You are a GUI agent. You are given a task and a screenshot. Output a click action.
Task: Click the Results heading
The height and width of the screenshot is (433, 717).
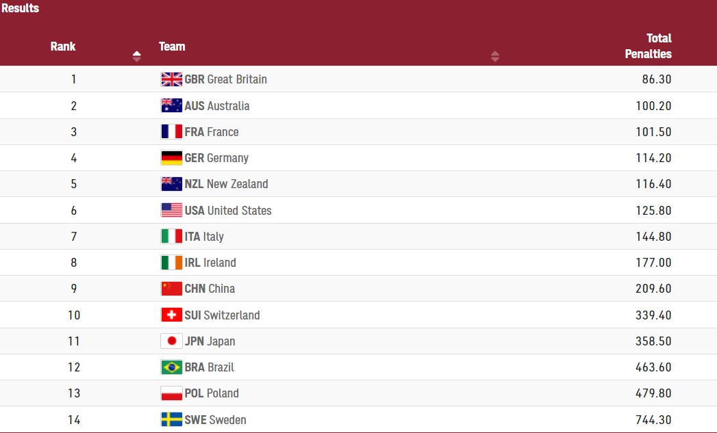pyautogui.click(x=20, y=8)
